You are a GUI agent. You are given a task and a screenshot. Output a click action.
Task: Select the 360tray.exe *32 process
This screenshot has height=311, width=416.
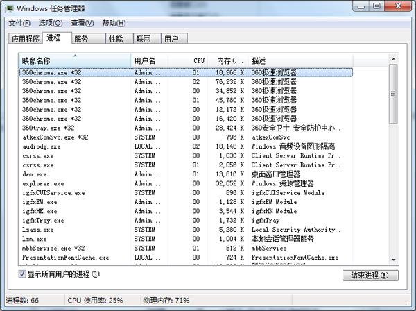point(186,128)
